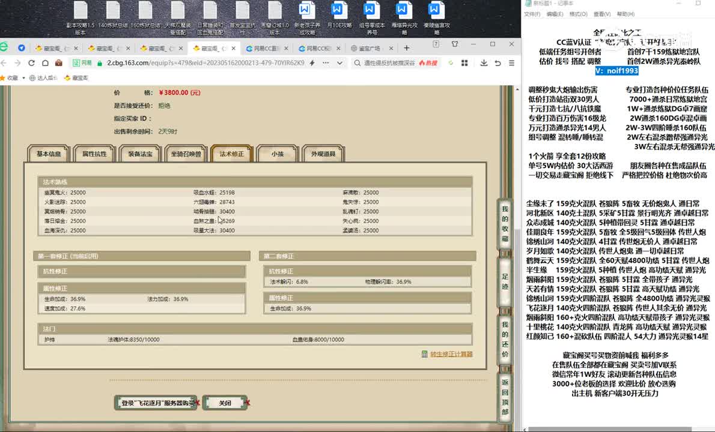The image size is (715, 432).
Task: Open desktop file 天梯双魔装备搭配
Action: click(x=178, y=18)
